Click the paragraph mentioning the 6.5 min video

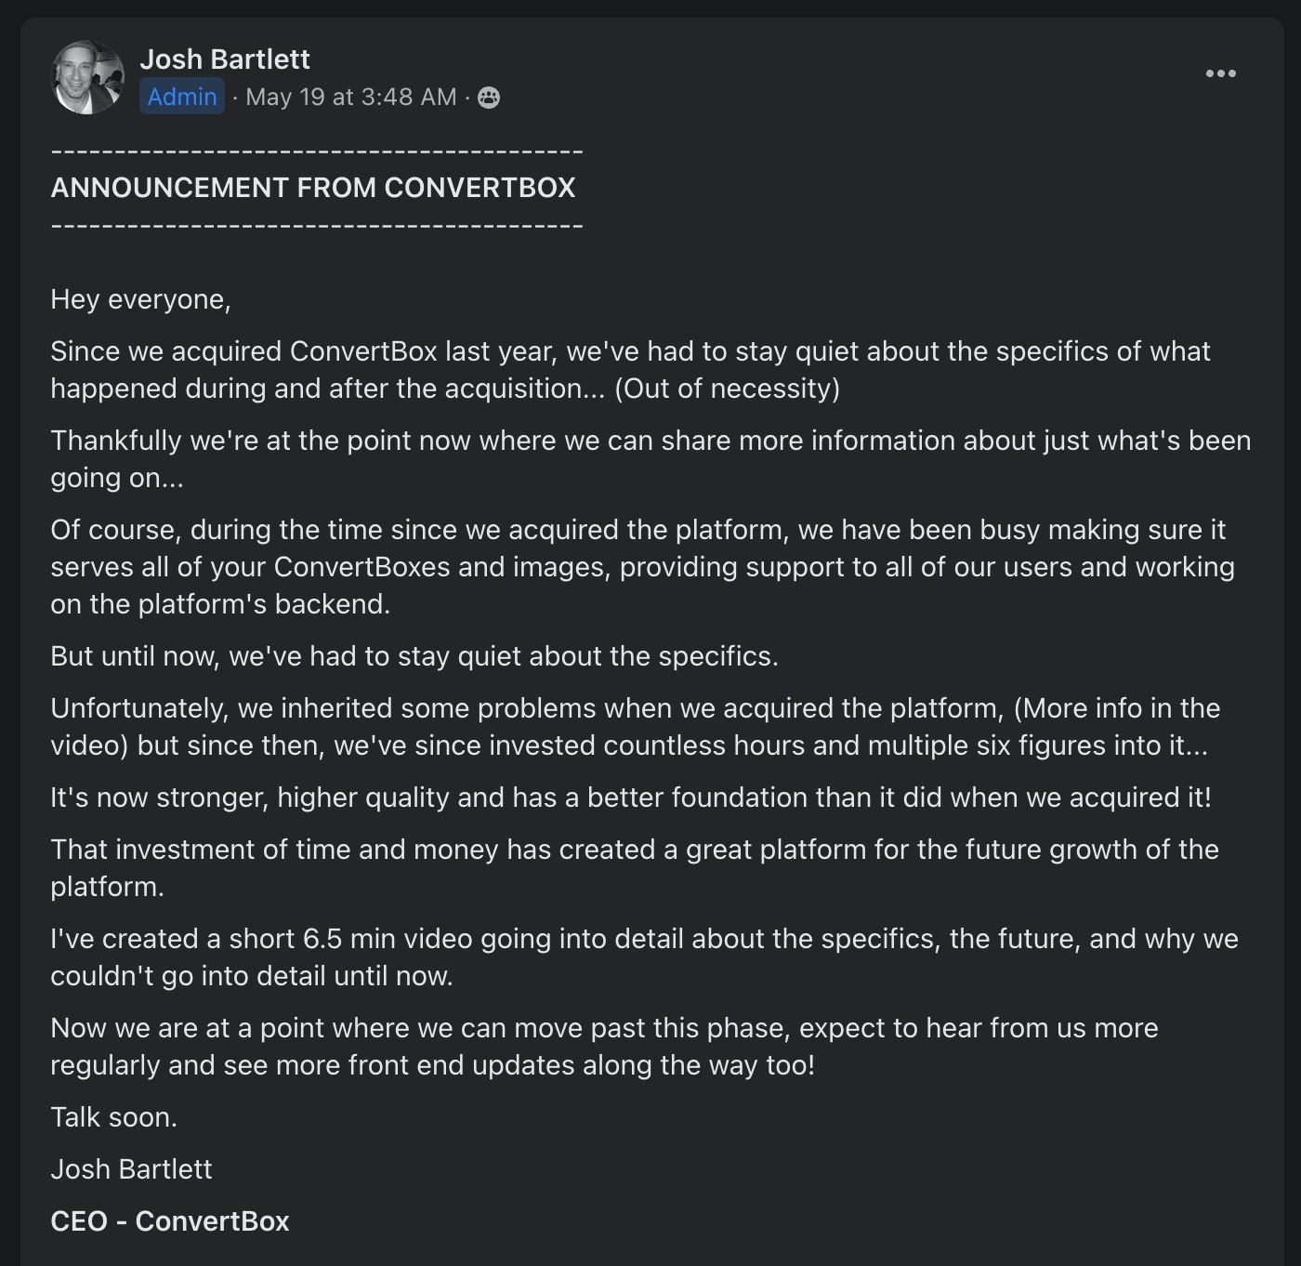click(x=644, y=957)
